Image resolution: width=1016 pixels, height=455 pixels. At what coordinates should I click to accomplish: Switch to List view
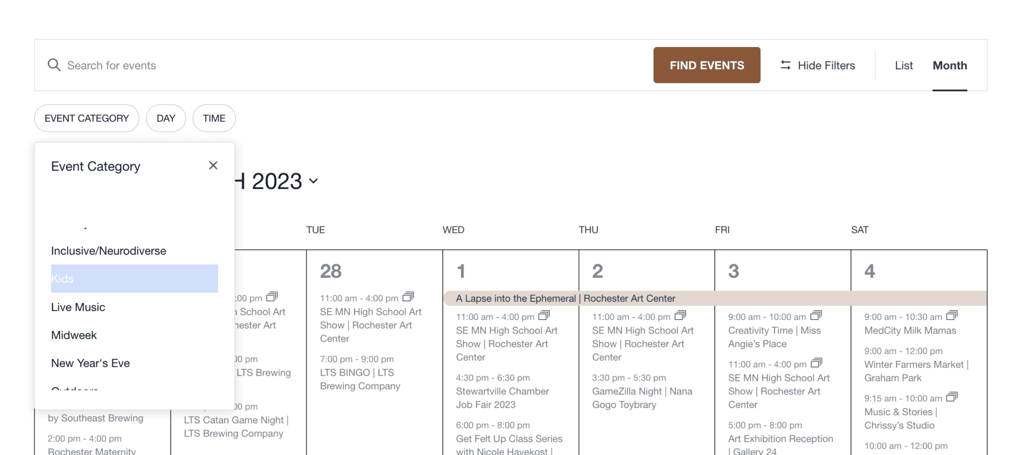pos(903,65)
